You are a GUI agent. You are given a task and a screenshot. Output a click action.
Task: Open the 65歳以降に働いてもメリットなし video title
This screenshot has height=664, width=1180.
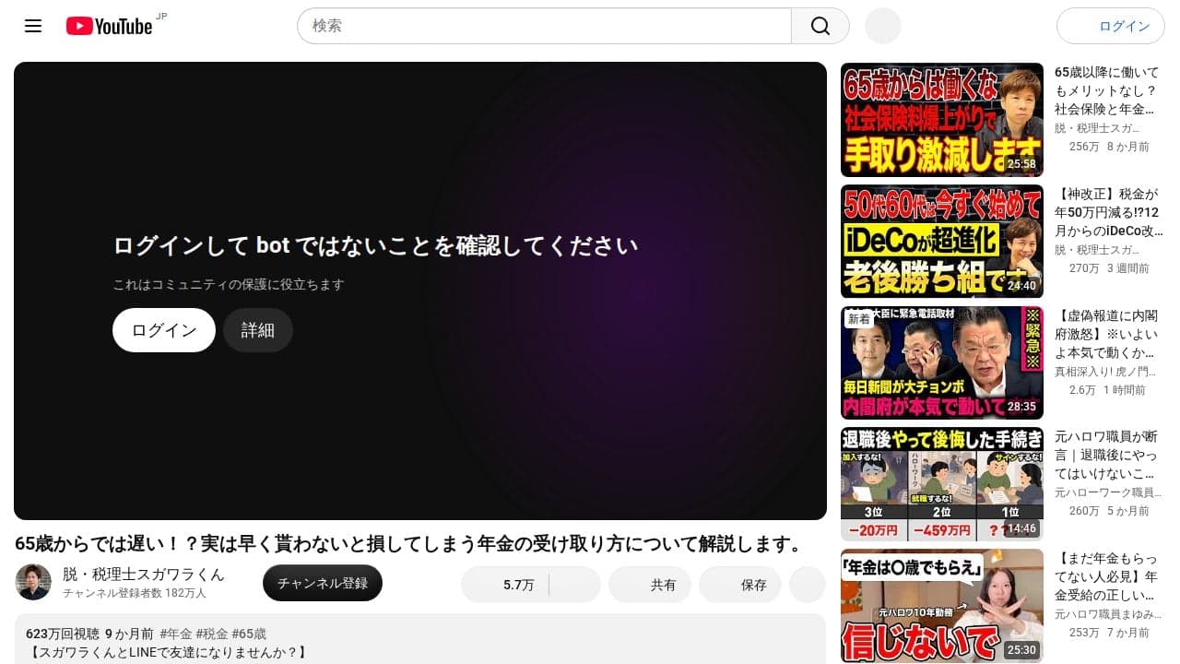coord(1107,90)
